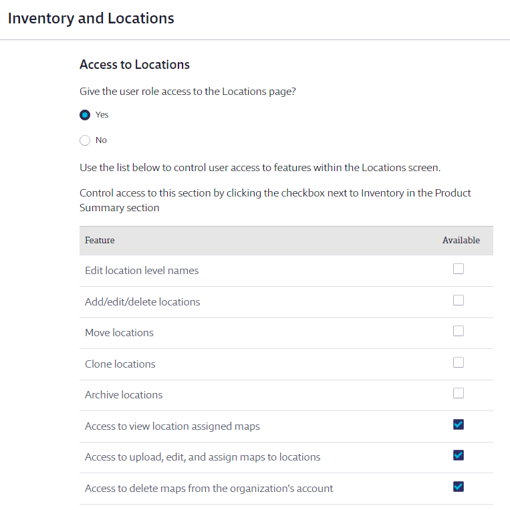Click the 'Edit location level names' row text
The width and height of the screenshot is (510, 510).
pos(142,271)
